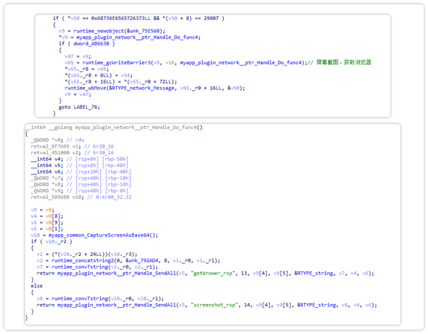Viewport: 428px width, 334px height.
Task: Select the line v4 = v0[8];
Action: [x=47, y=216]
